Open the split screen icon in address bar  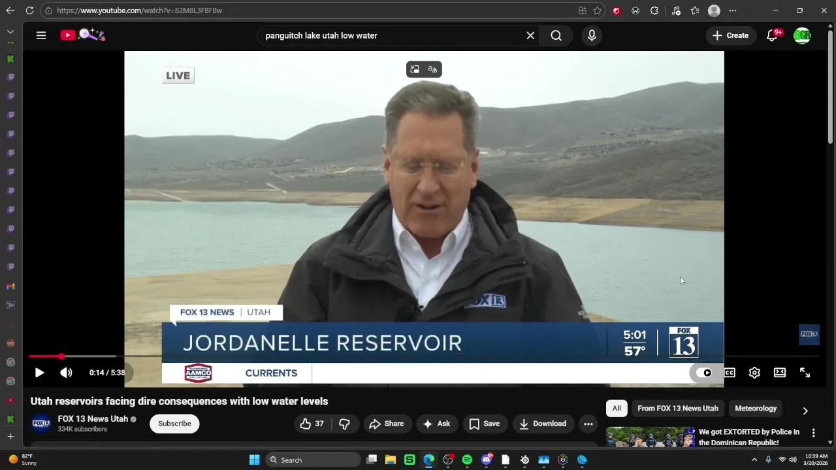(582, 10)
